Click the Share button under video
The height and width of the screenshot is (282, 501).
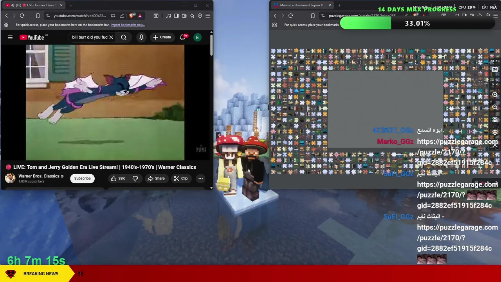tap(156, 178)
